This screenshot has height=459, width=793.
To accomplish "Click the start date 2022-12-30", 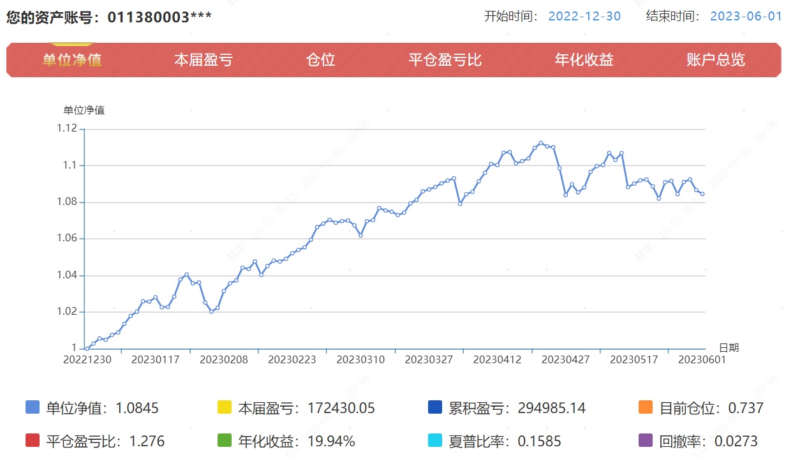I will coord(584,16).
